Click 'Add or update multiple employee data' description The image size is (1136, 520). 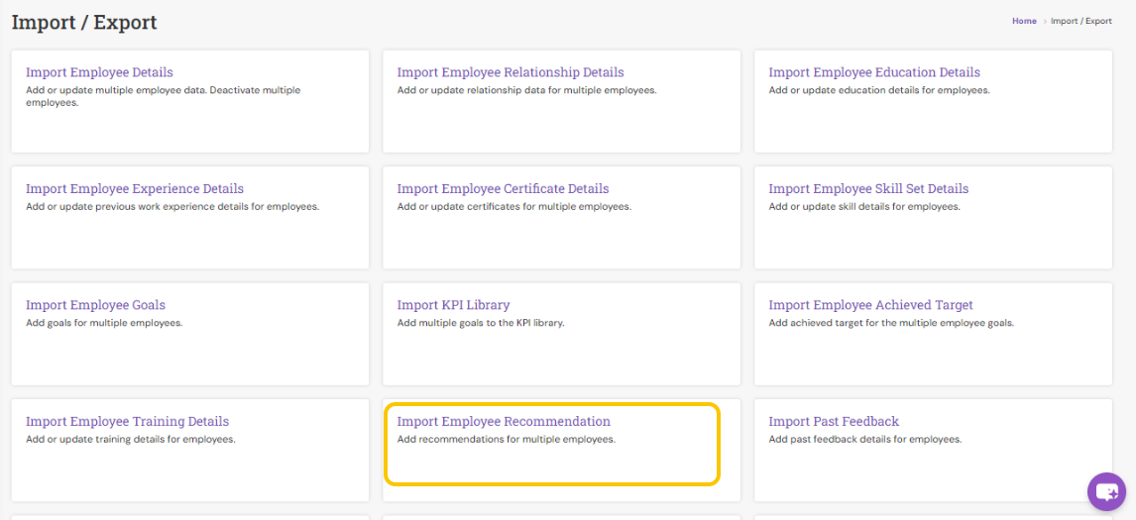163,97
